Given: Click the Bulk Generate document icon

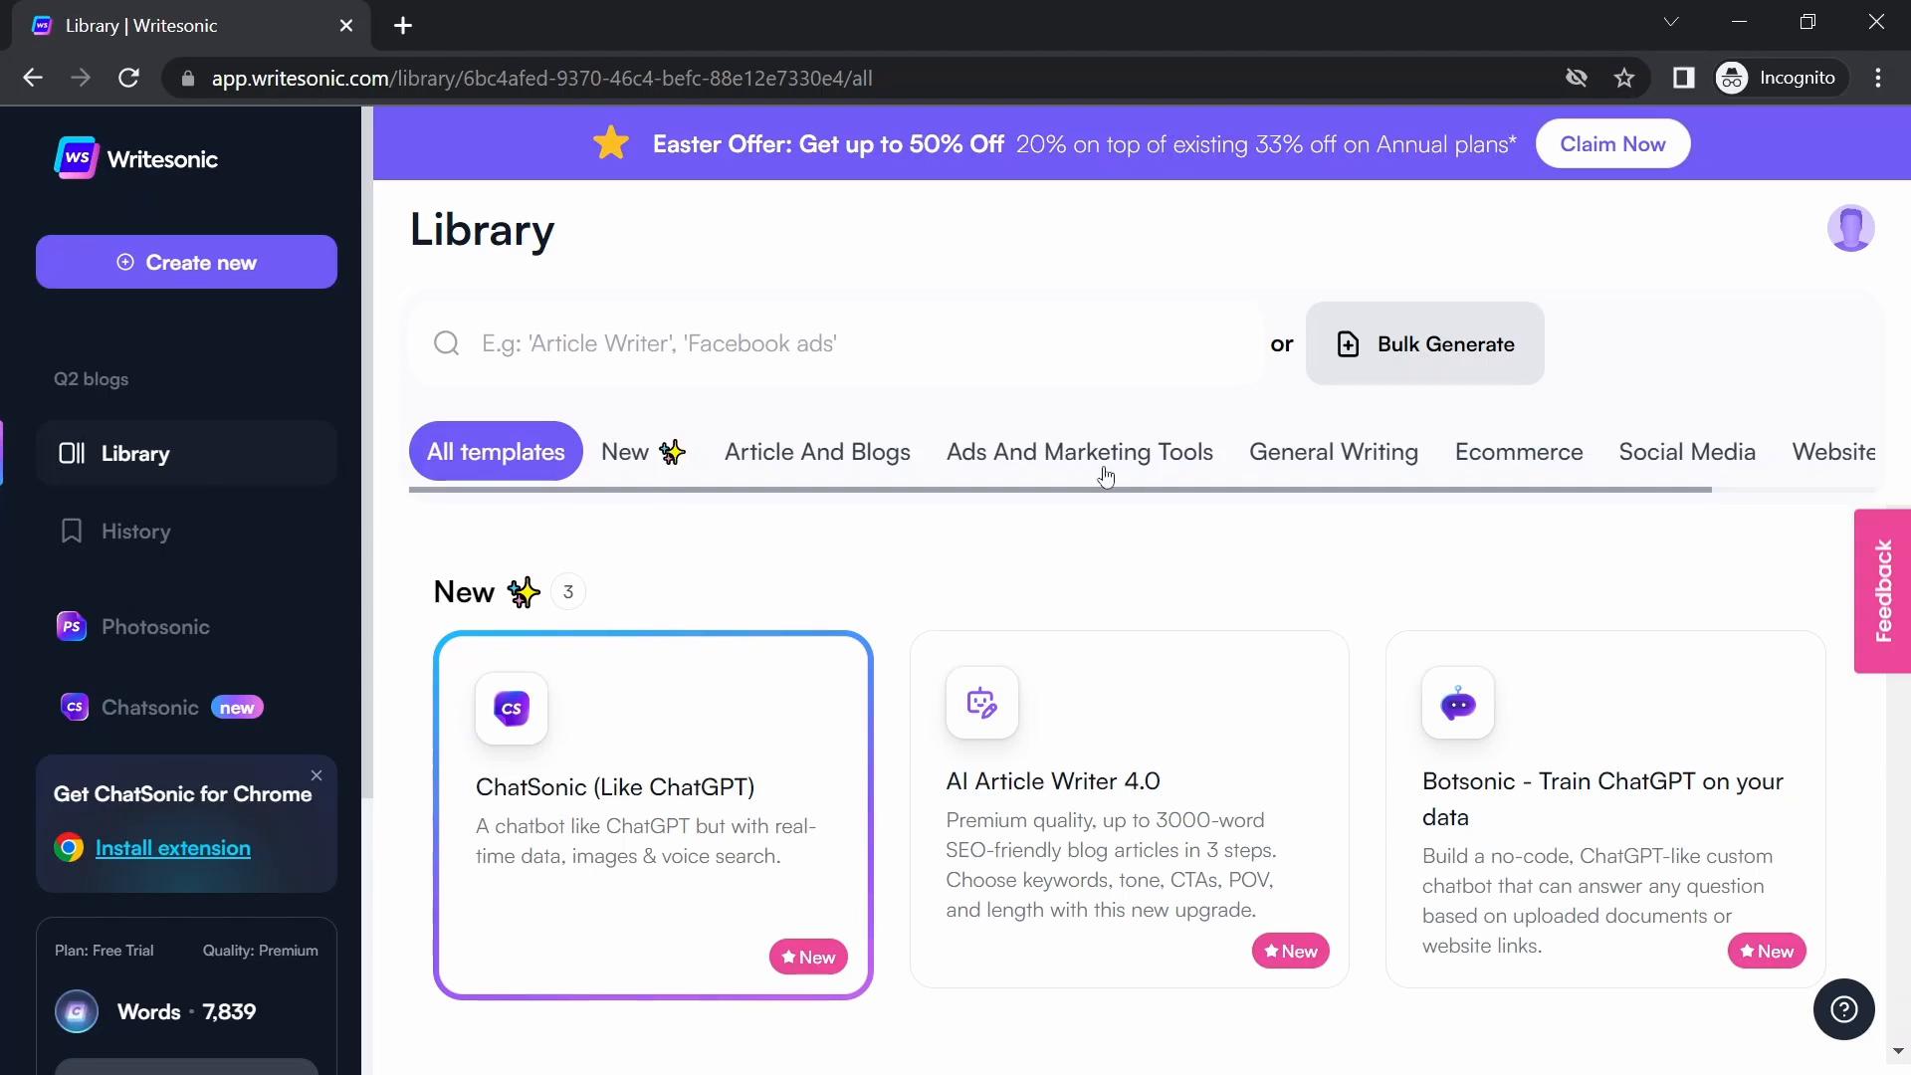Looking at the screenshot, I should click(x=1348, y=343).
